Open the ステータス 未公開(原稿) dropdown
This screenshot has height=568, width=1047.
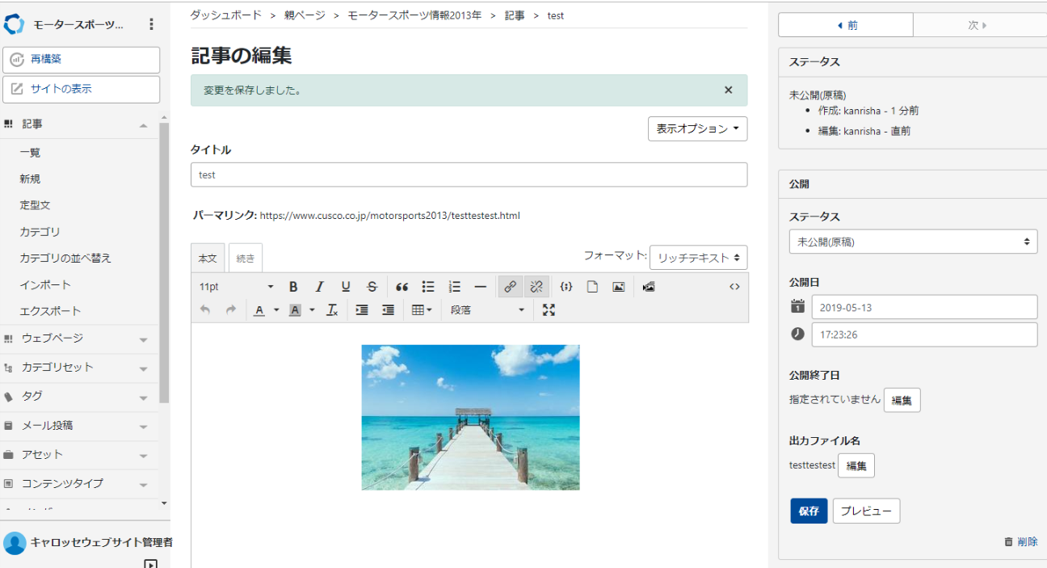[x=913, y=242]
